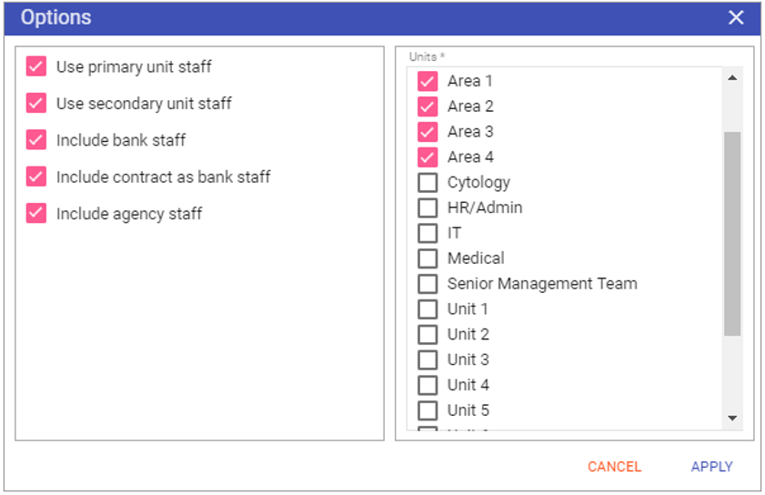The height and width of the screenshot is (495, 765).
Task: Uncheck the Area 3 unit
Action: click(x=428, y=132)
